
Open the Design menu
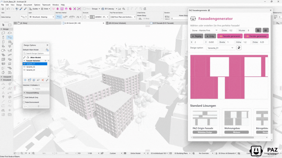pyautogui.click(x=19, y=5)
